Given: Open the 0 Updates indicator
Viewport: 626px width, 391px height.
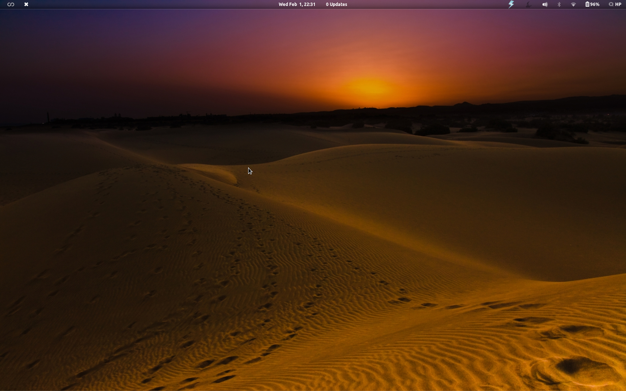Looking at the screenshot, I should coord(336,4).
